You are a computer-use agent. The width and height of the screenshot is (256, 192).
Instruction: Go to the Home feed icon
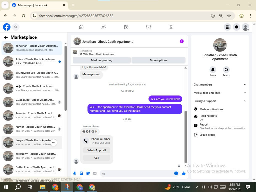pyautogui.click(x=81, y=27)
